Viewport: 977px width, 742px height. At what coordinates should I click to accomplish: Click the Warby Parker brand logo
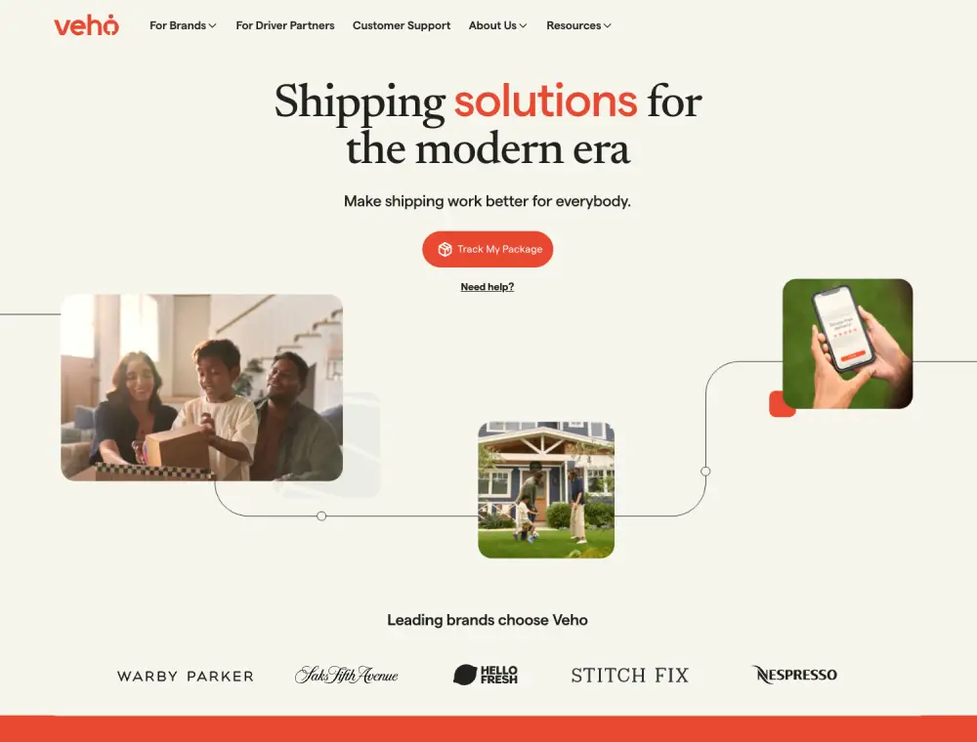point(185,676)
